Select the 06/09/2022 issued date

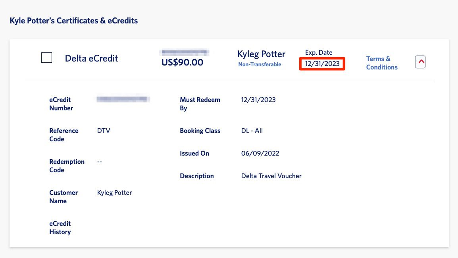[x=260, y=153]
